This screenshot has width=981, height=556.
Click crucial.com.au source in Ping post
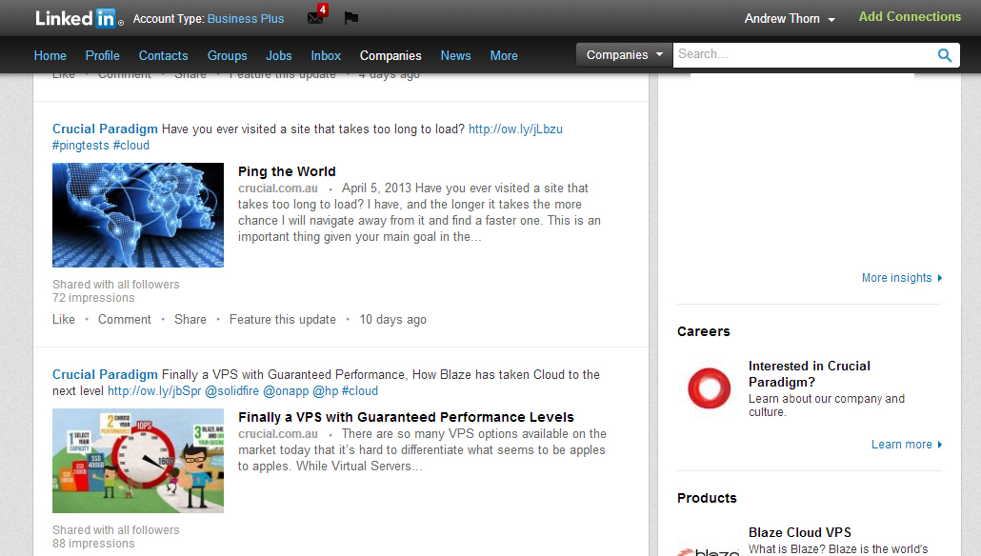[x=278, y=189]
